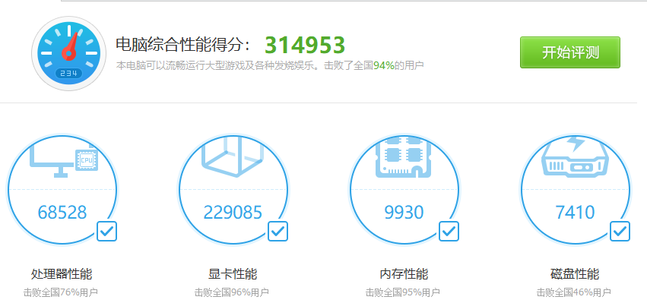Click the text 击败全国46%用户
The width and height of the screenshot is (647, 303).
pyautogui.click(x=573, y=292)
